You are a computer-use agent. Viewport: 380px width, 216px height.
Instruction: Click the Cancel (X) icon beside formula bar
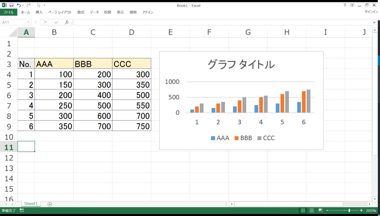(x=45, y=21)
